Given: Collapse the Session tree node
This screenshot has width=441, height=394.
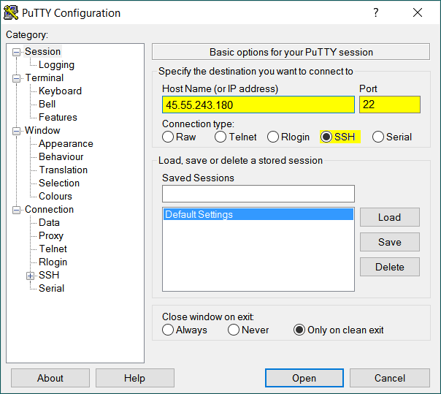Looking at the screenshot, I should coord(16,52).
